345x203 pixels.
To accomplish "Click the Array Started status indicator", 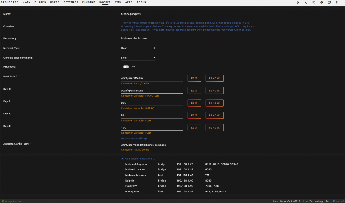I will [12, 201].
